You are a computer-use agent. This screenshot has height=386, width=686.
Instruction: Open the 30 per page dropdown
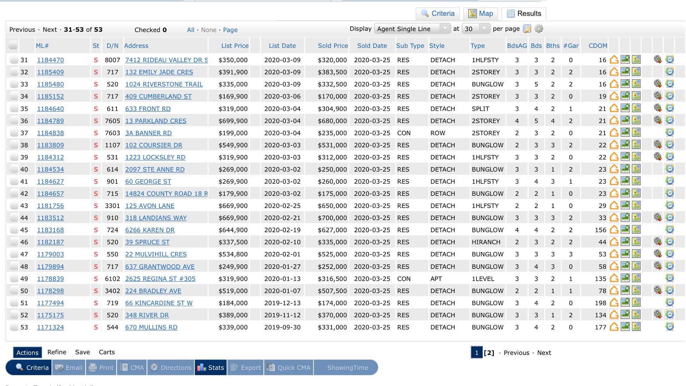click(476, 29)
